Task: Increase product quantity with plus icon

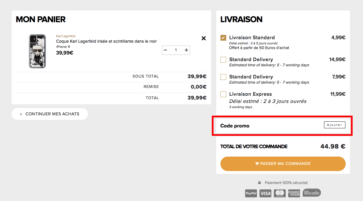Action: 186,50
